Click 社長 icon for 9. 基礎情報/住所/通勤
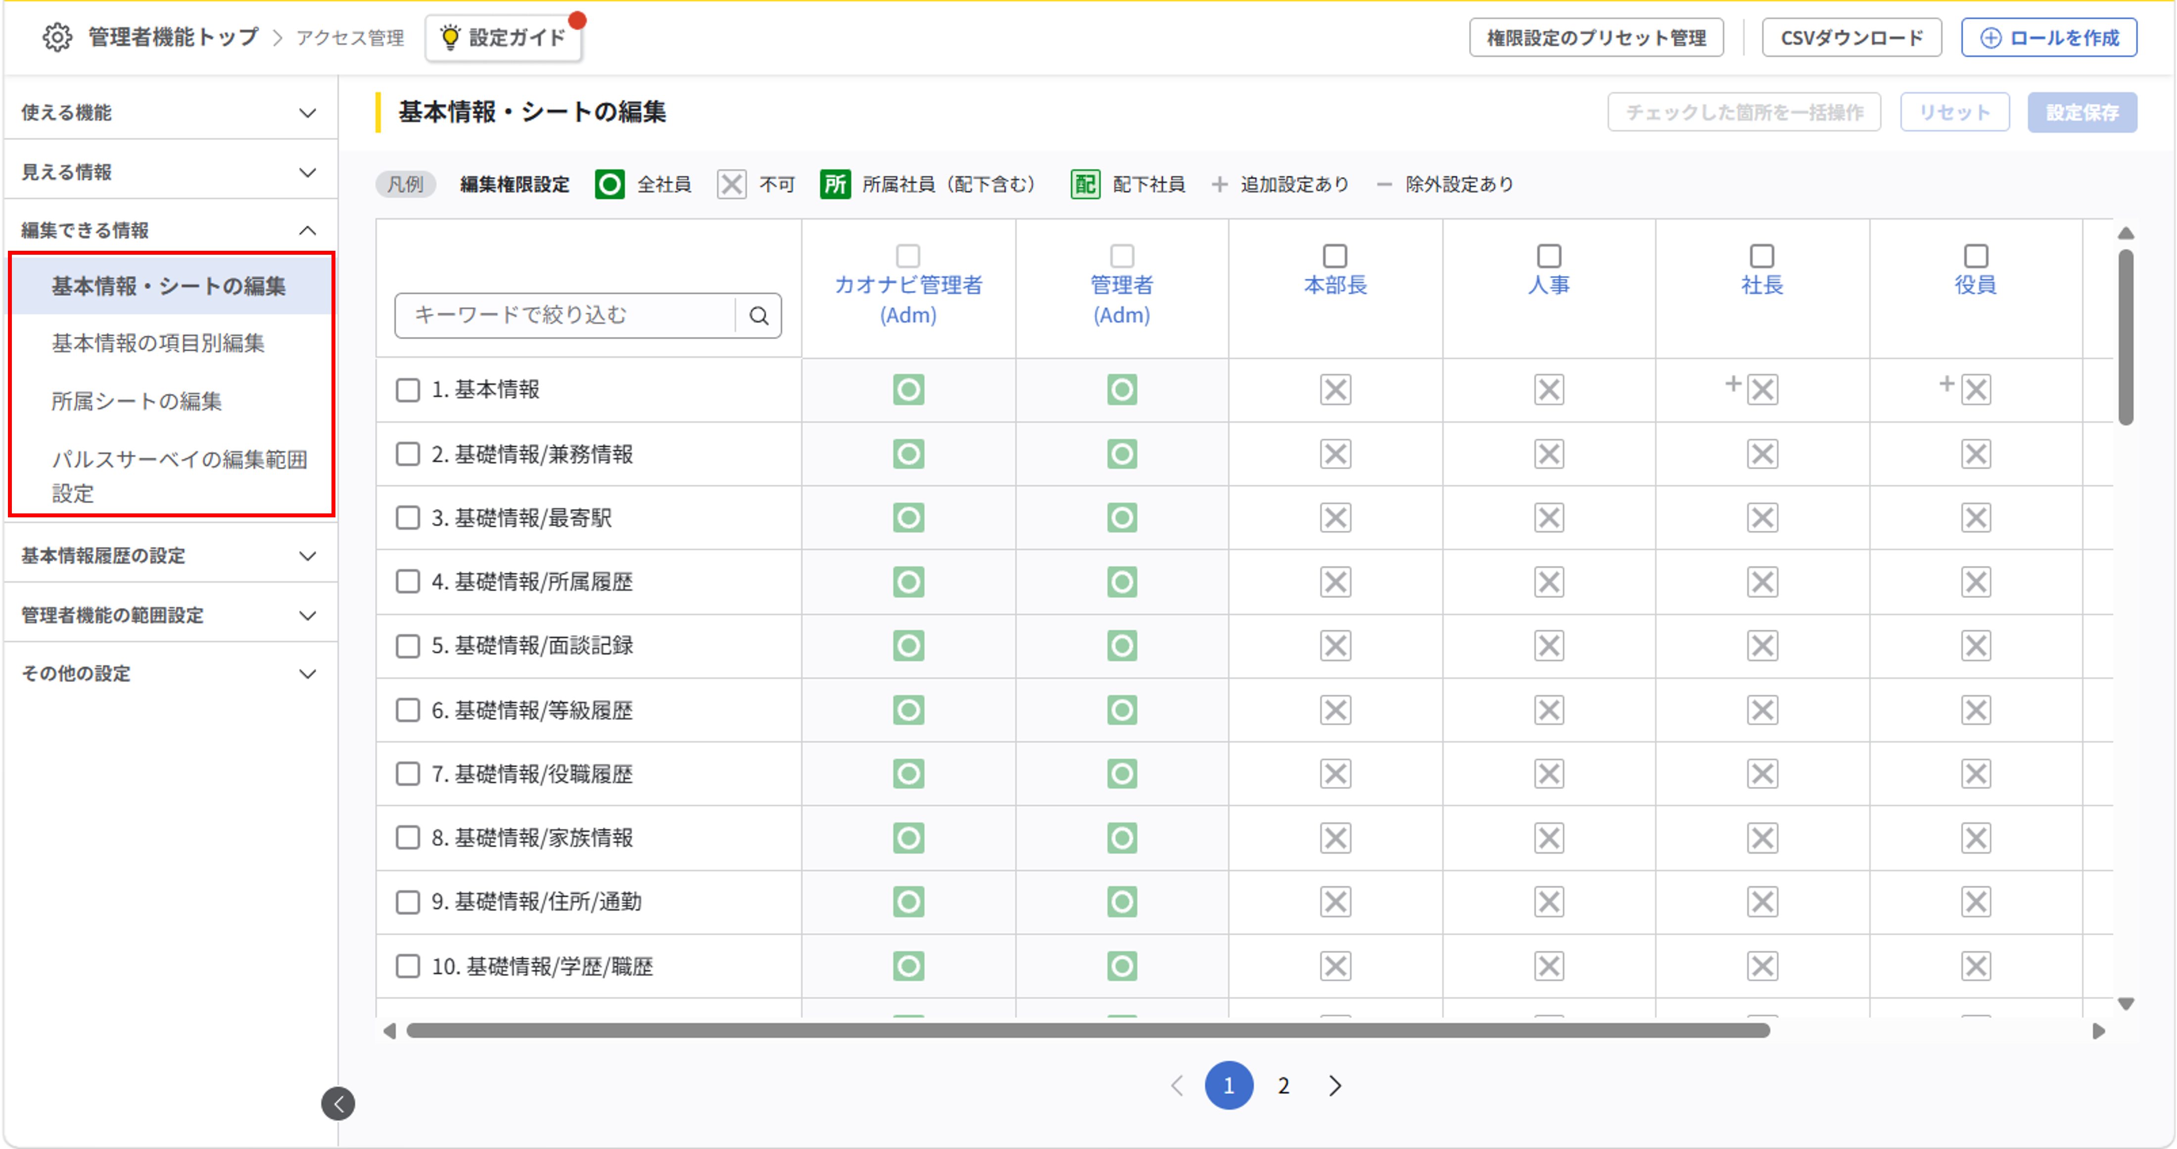The image size is (2177, 1149). click(1762, 902)
